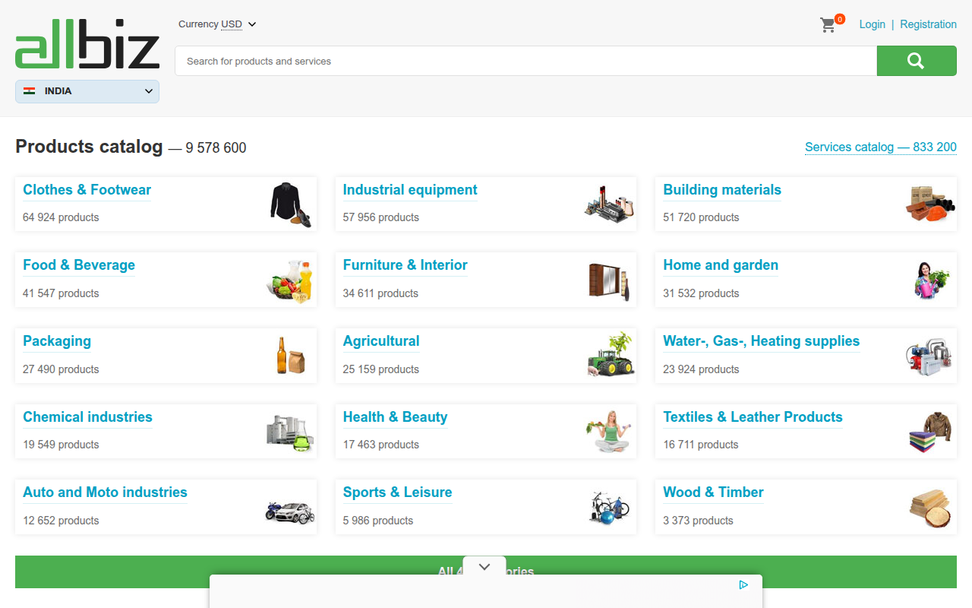Click the Water-, Gas-, Heating supplies image
972x608 pixels.
pyautogui.click(x=930, y=356)
